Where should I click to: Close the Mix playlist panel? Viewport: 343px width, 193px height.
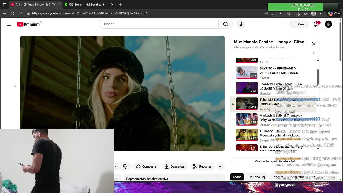tap(314, 44)
